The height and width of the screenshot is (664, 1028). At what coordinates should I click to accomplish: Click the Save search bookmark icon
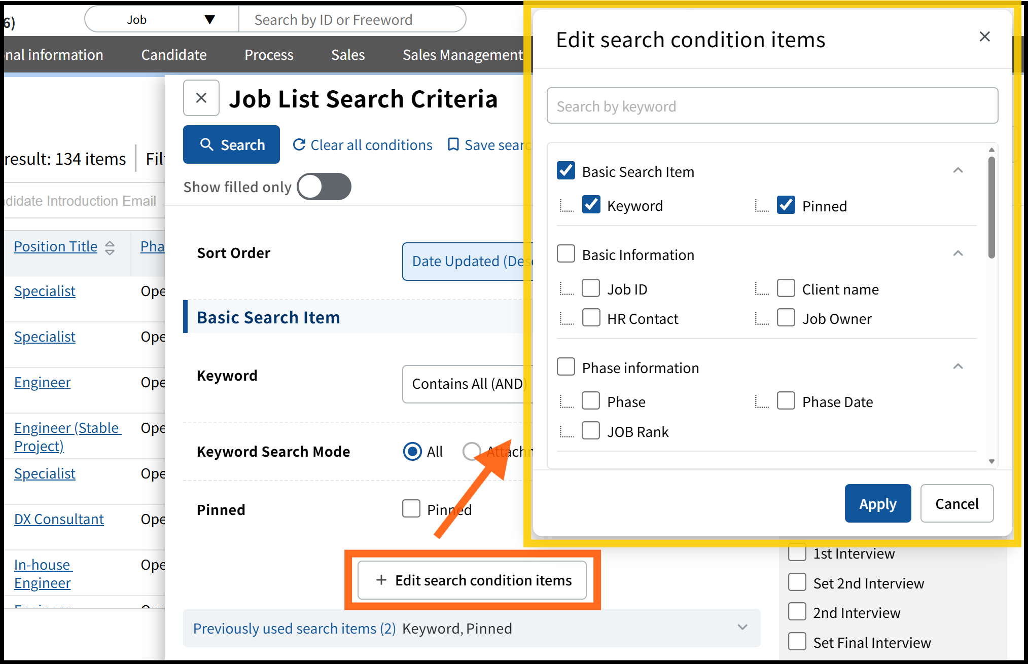453,145
